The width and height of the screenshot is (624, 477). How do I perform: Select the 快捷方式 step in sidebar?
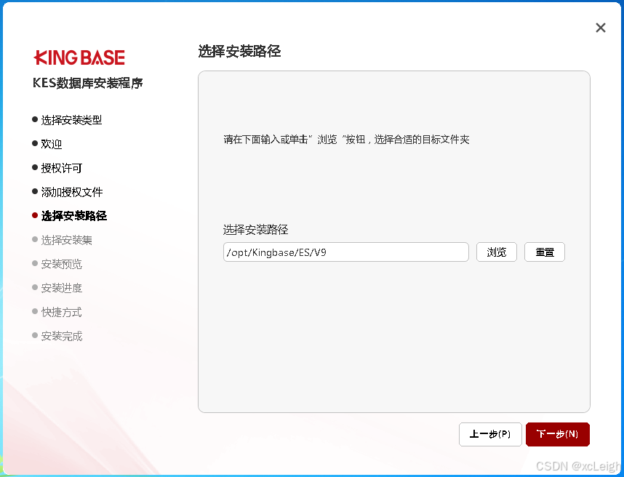coord(61,312)
